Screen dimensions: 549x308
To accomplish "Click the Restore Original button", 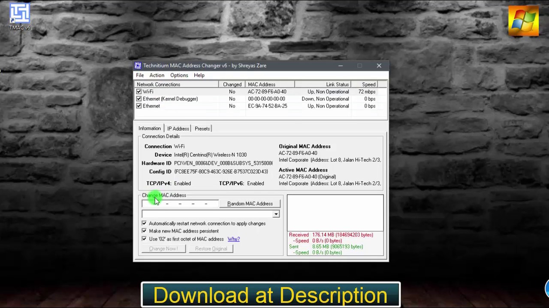I will click(211, 249).
